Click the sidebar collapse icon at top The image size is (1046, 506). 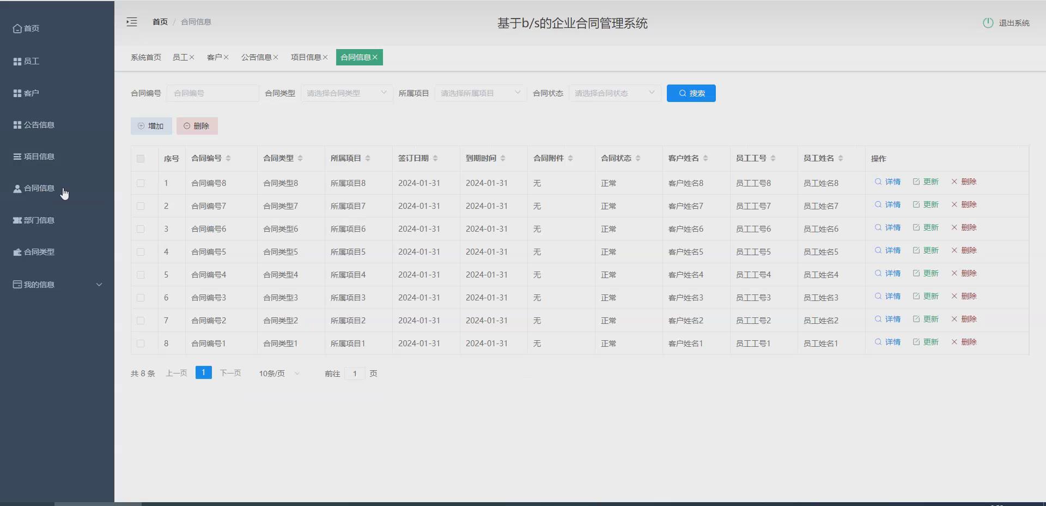tap(131, 22)
